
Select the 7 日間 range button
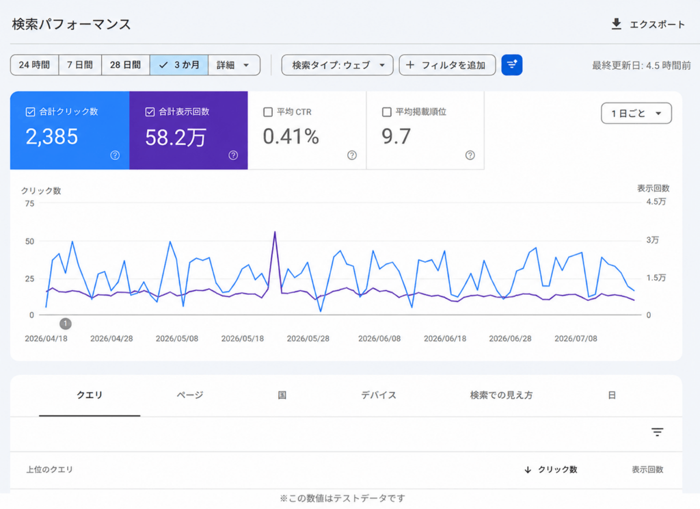click(80, 65)
